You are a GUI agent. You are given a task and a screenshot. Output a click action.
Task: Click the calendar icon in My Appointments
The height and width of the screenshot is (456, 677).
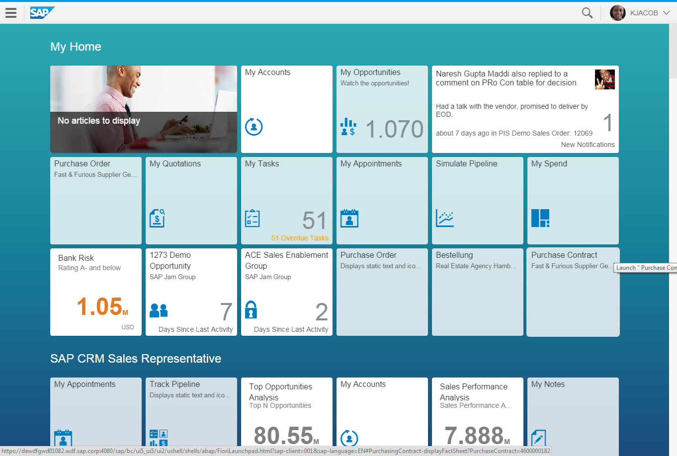349,218
